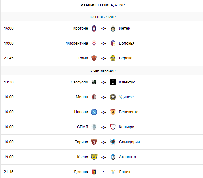Click the Roma club crest icon
Screen dimensions: 203x178
[x=94, y=58]
